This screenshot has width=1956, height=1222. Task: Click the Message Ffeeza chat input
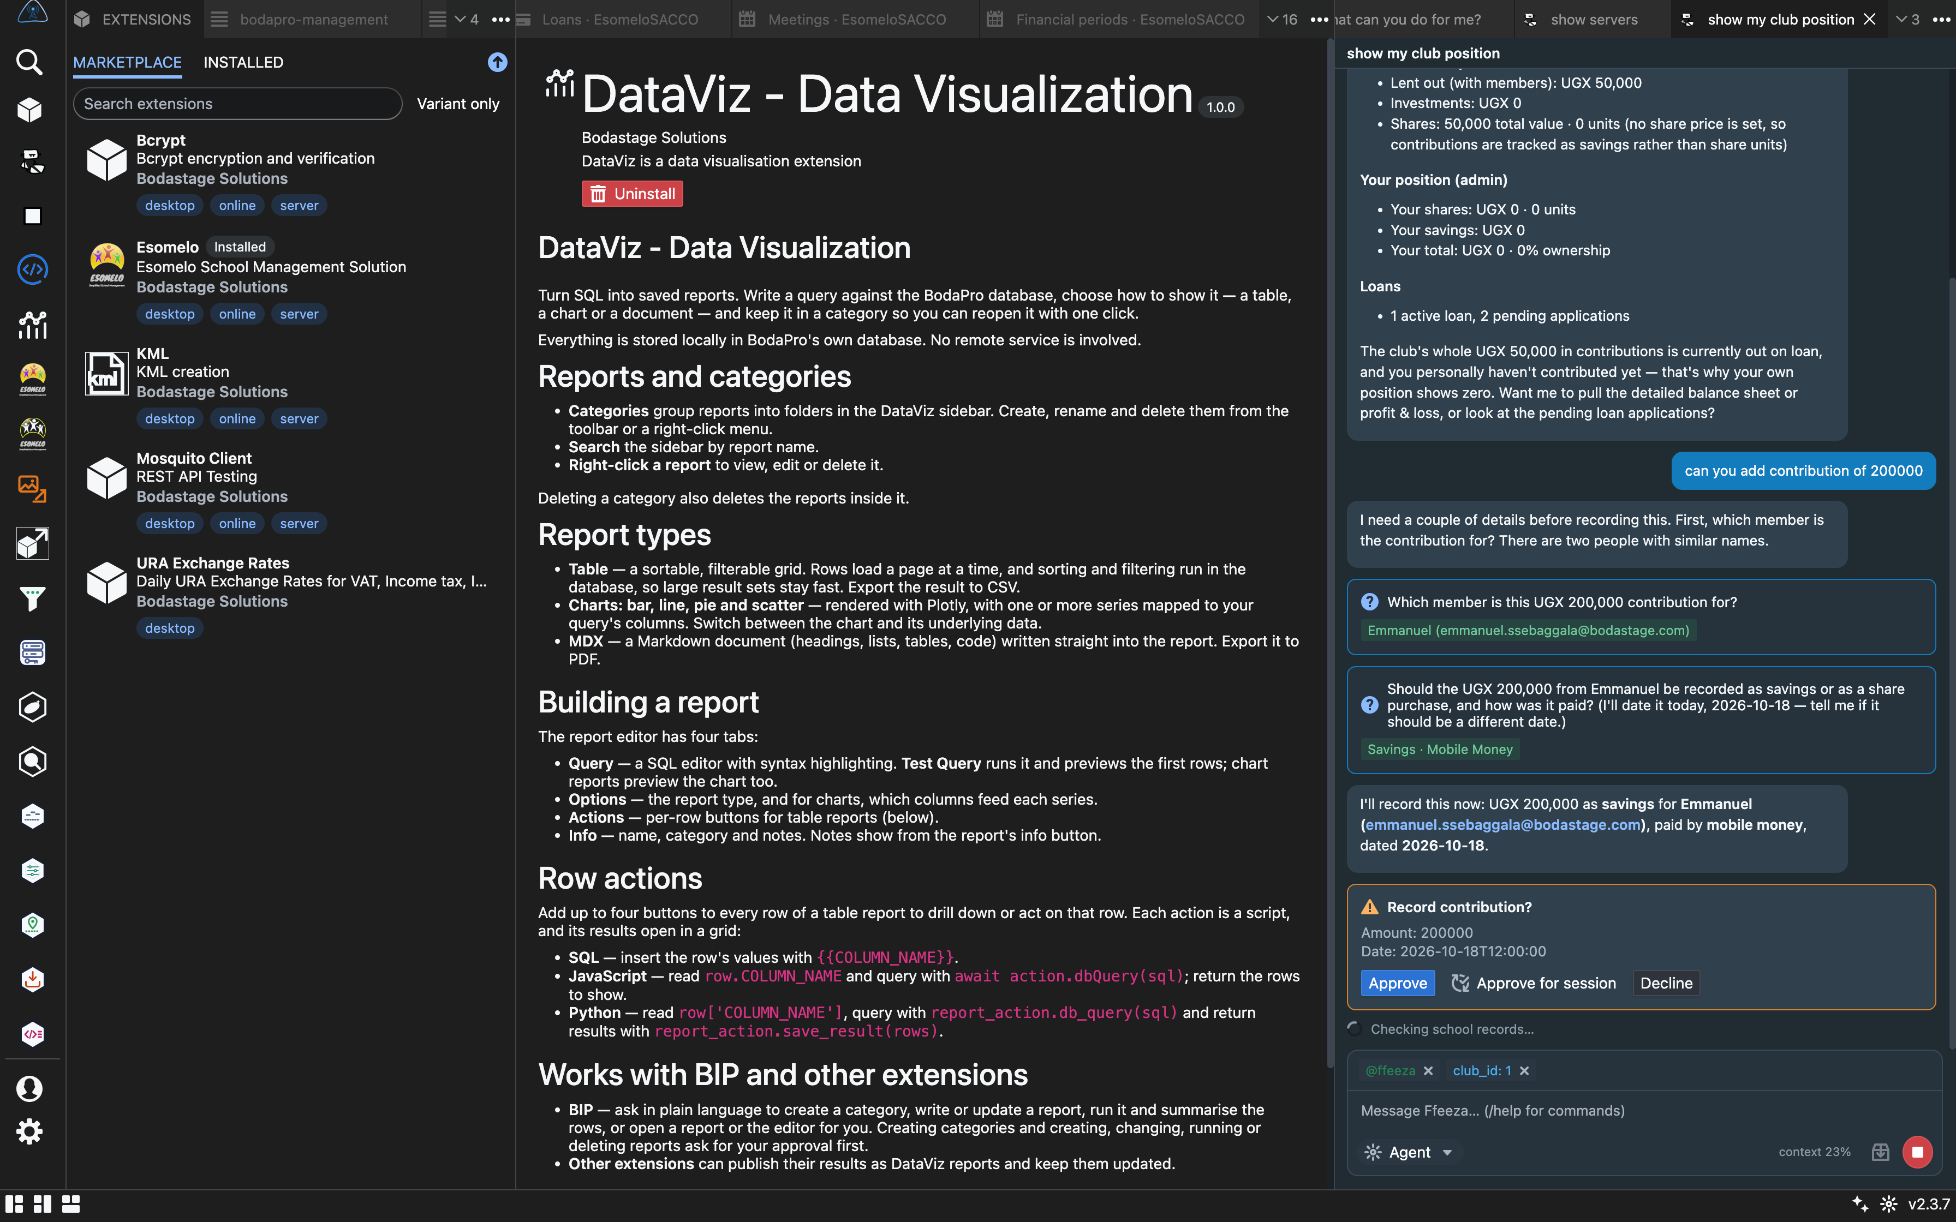click(x=1644, y=1111)
